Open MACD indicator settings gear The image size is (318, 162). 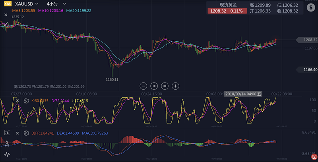click(x=26, y=133)
